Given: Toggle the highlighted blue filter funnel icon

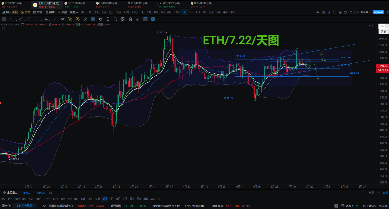Looking at the screenshot, I should tap(145, 19).
